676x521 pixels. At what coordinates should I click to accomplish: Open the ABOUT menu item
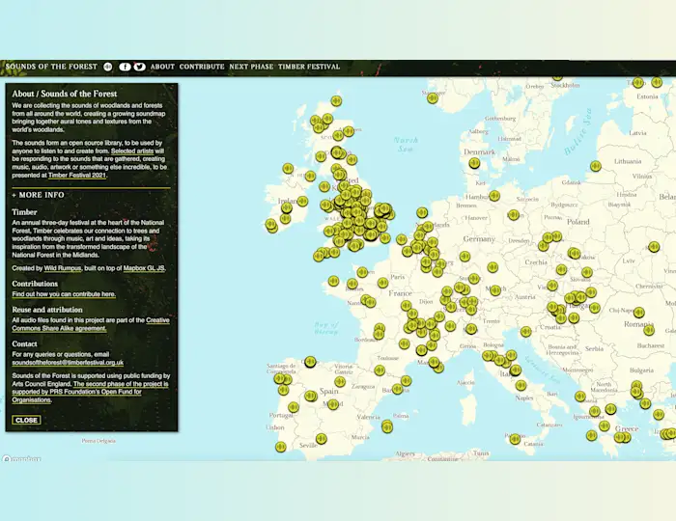[162, 67]
